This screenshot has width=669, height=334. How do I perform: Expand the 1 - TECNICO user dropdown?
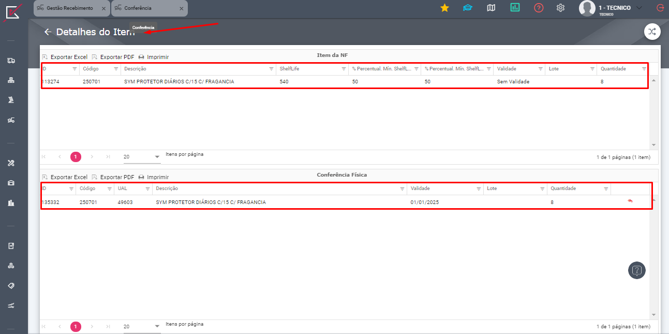pyautogui.click(x=639, y=8)
